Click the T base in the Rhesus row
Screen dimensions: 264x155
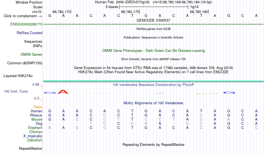pos(132,115)
